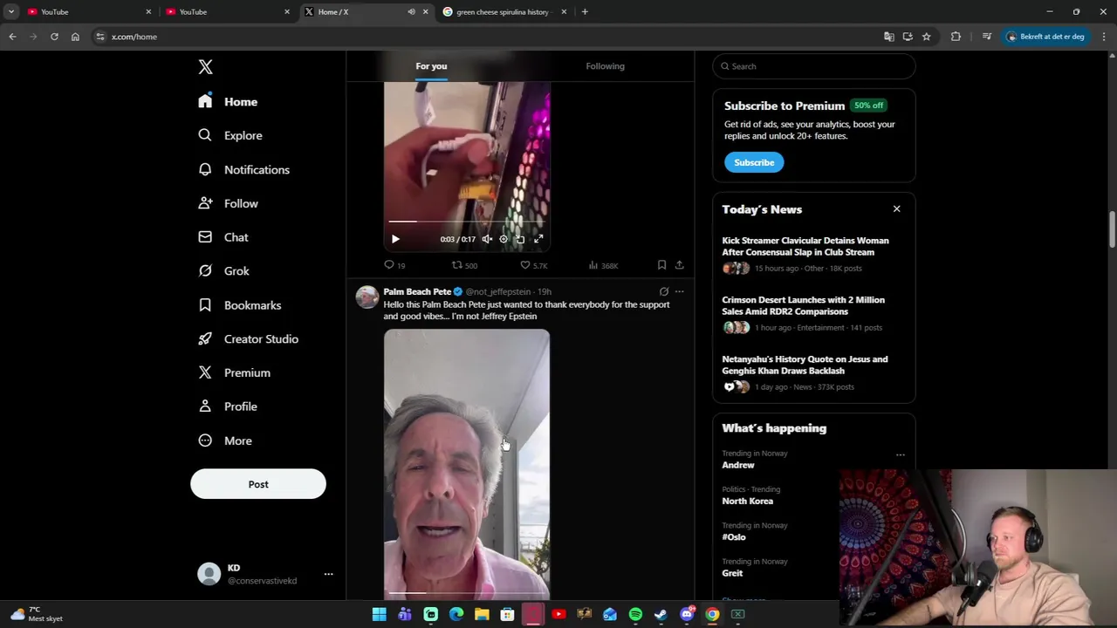The height and width of the screenshot is (628, 1117).
Task: Subscribe to Premium button
Action: click(x=754, y=162)
